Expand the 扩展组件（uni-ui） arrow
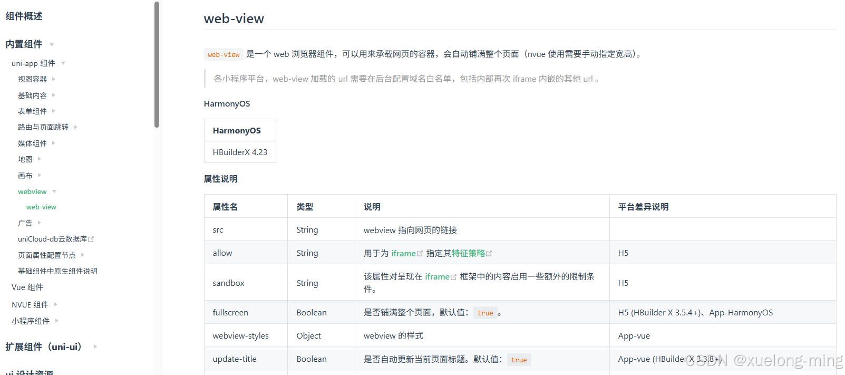The width and height of the screenshot is (845, 375). point(95,347)
